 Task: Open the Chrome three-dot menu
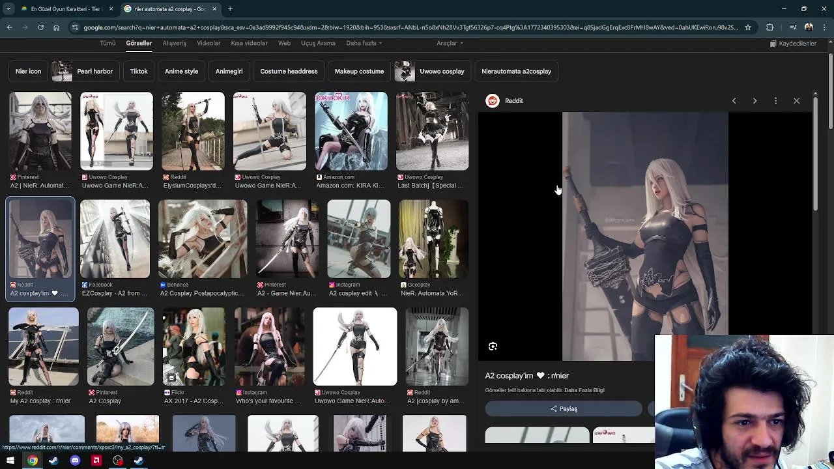(824, 27)
